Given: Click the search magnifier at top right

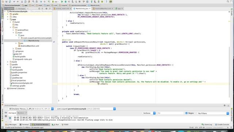Looking at the screenshot, I should (x=228, y=1).
